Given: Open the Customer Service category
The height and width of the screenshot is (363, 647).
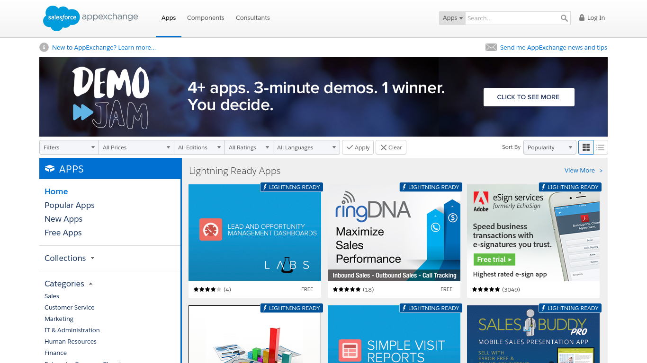Looking at the screenshot, I should click(70, 308).
